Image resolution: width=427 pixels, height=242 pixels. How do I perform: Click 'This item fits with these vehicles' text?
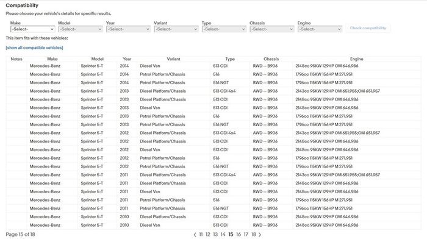pos(37,38)
